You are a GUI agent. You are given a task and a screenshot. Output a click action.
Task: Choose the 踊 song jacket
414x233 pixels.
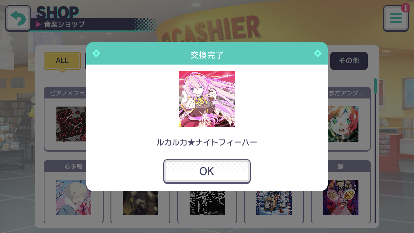pos(341,197)
